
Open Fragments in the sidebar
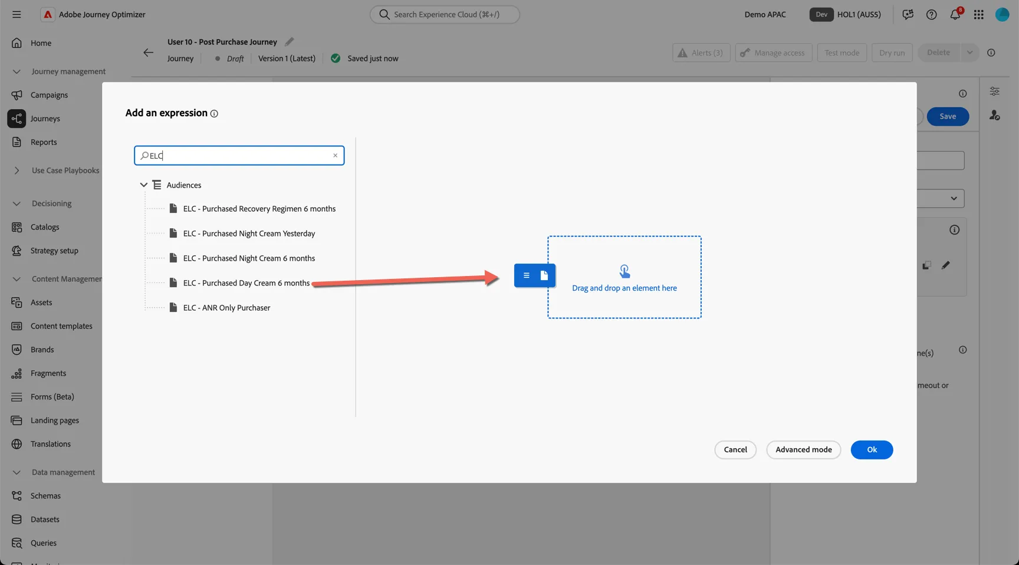(48, 373)
